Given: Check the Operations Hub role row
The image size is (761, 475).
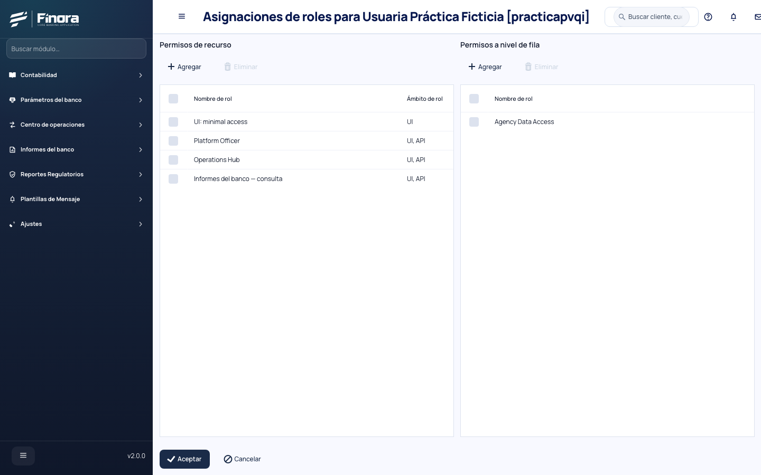Looking at the screenshot, I should (x=173, y=160).
